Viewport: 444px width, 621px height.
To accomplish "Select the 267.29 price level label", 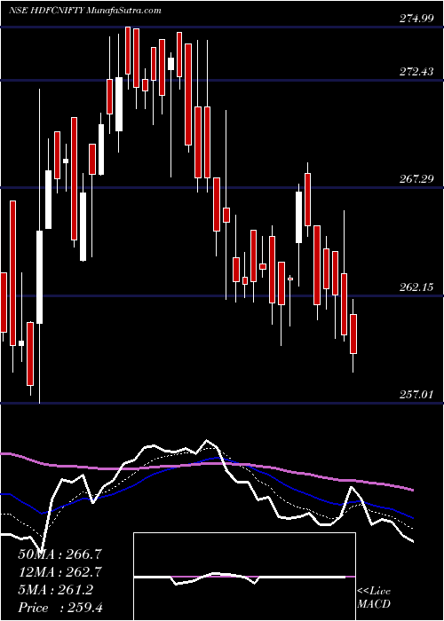I will pos(416,179).
